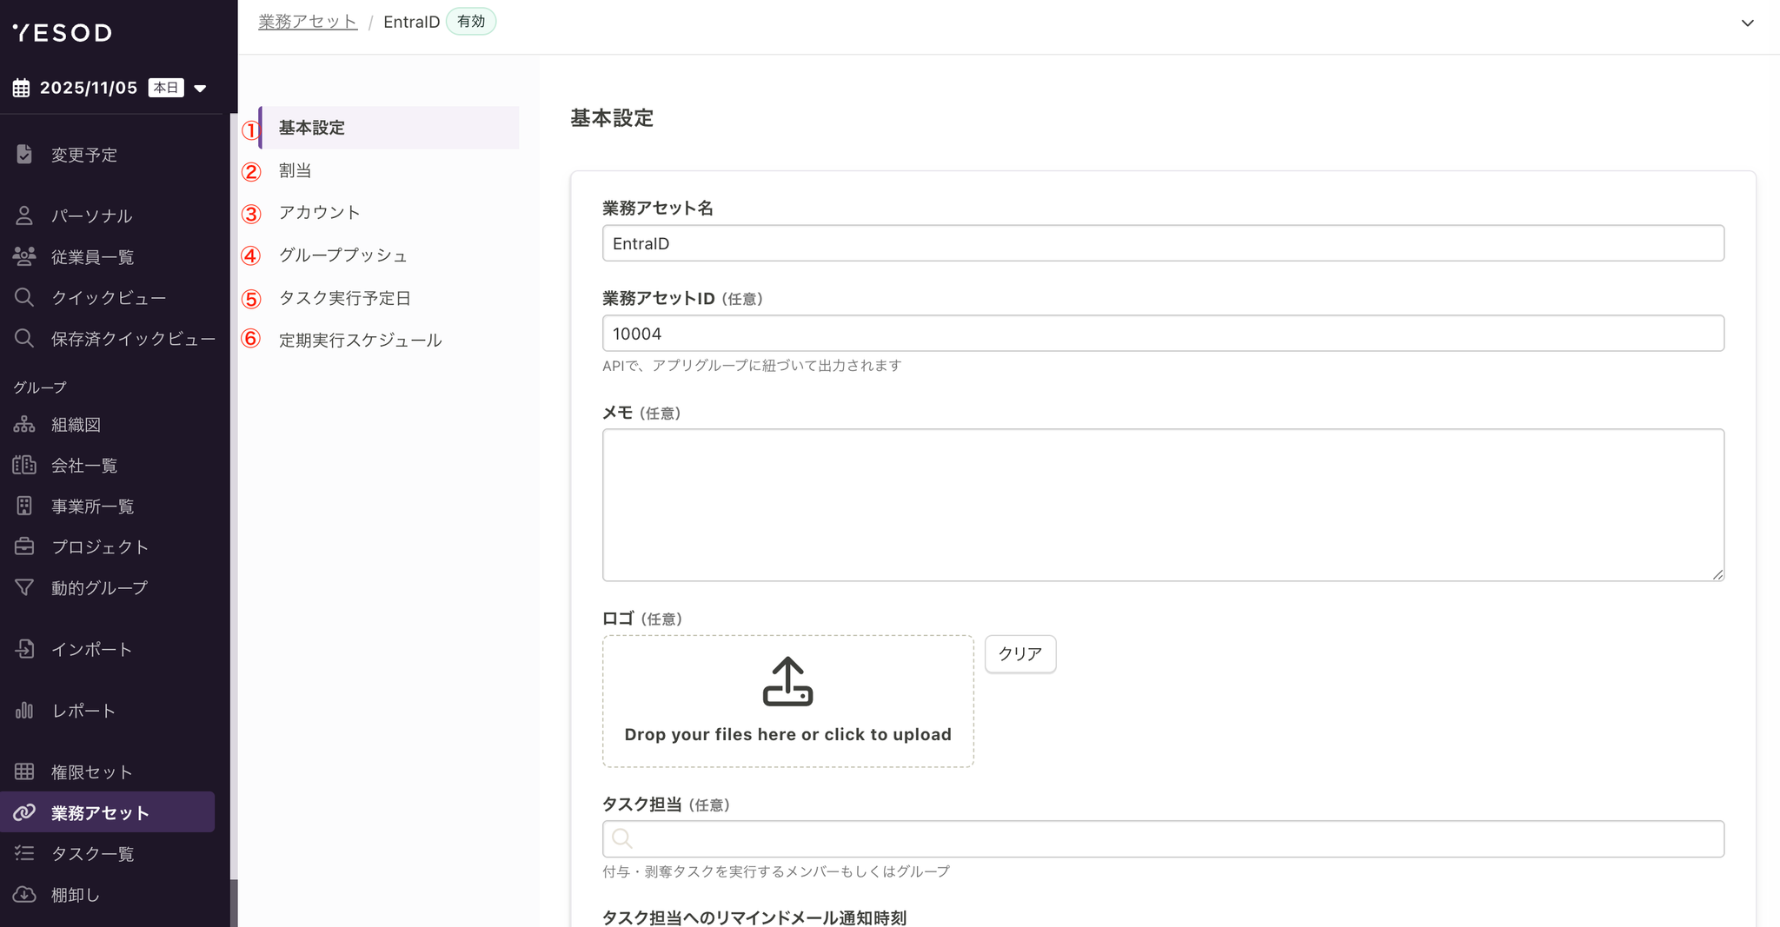Click the レポート bar chart icon
The height and width of the screenshot is (927, 1780).
click(x=24, y=711)
